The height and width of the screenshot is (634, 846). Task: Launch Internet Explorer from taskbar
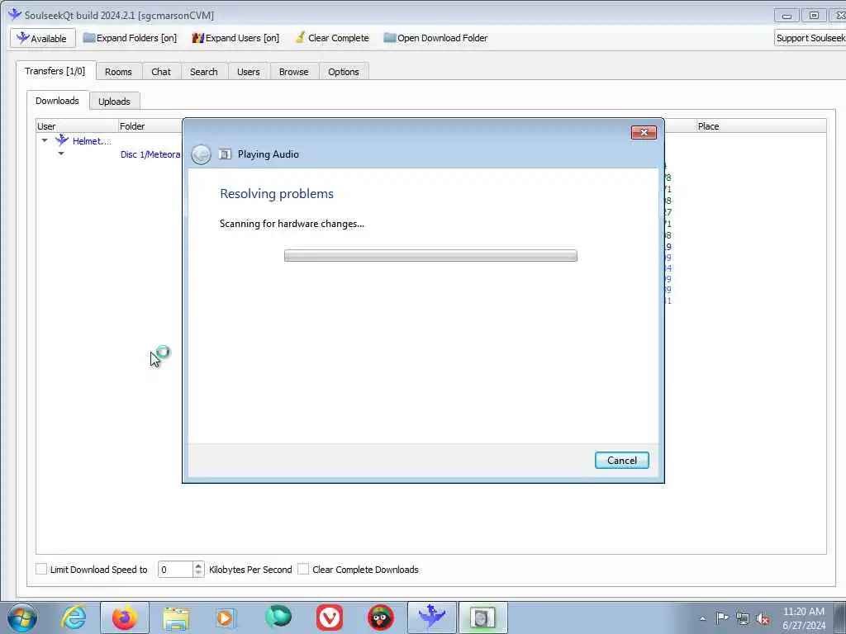click(74, 617)
